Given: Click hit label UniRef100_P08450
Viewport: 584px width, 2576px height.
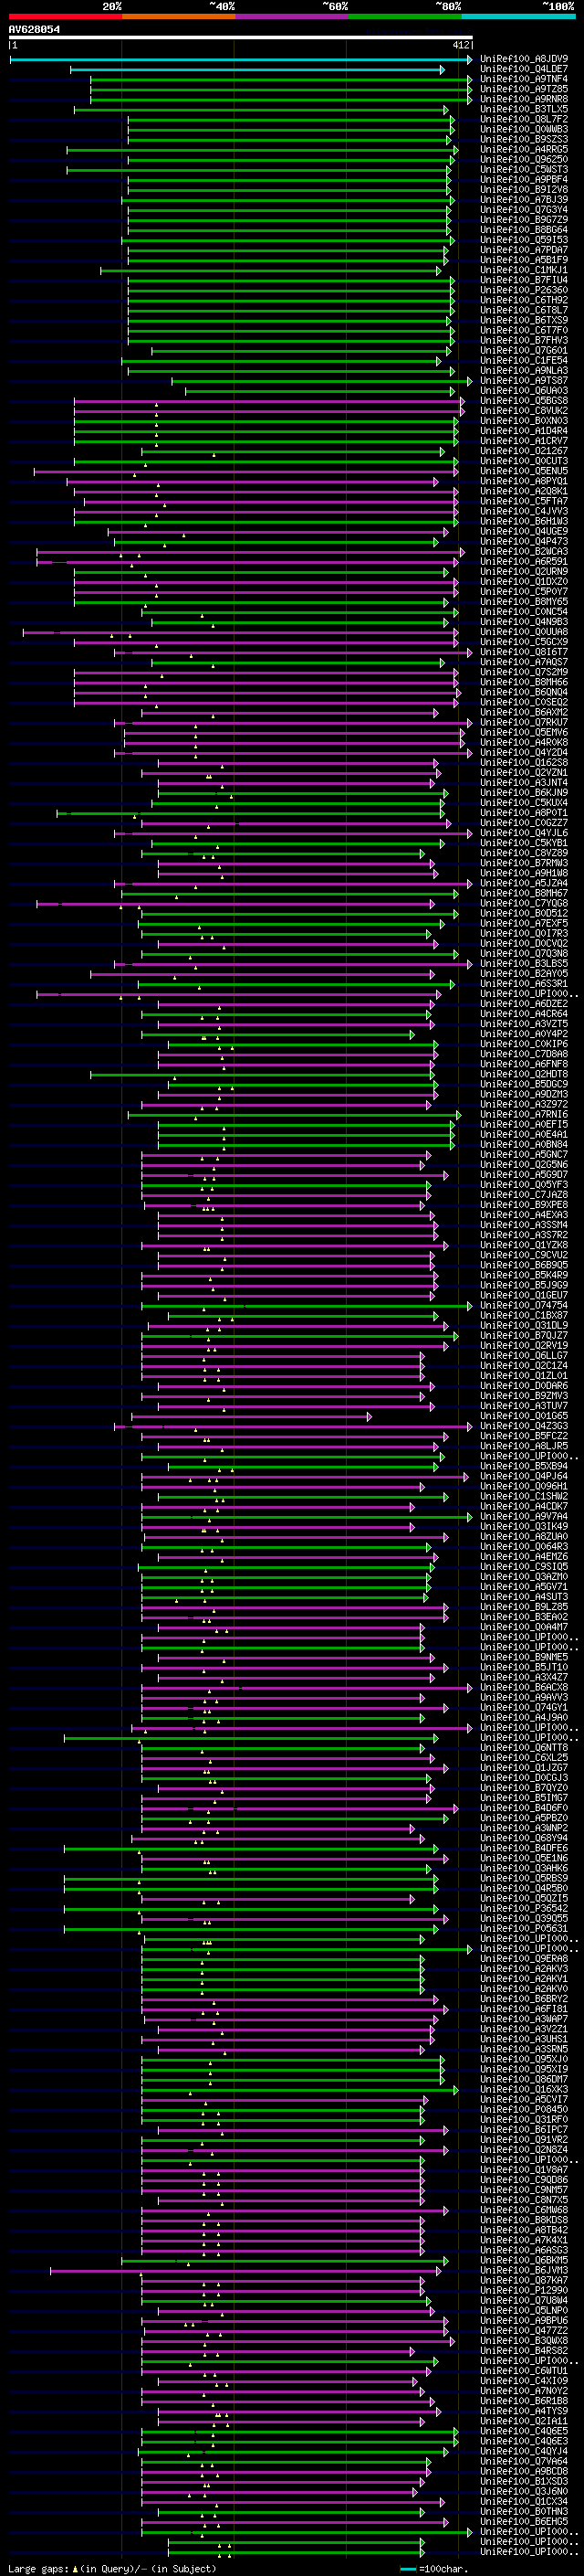Looking at the screenshot, I should [524, 2109].
